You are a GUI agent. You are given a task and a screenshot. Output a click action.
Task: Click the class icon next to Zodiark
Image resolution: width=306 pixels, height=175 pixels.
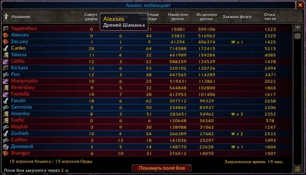[6, 134]
